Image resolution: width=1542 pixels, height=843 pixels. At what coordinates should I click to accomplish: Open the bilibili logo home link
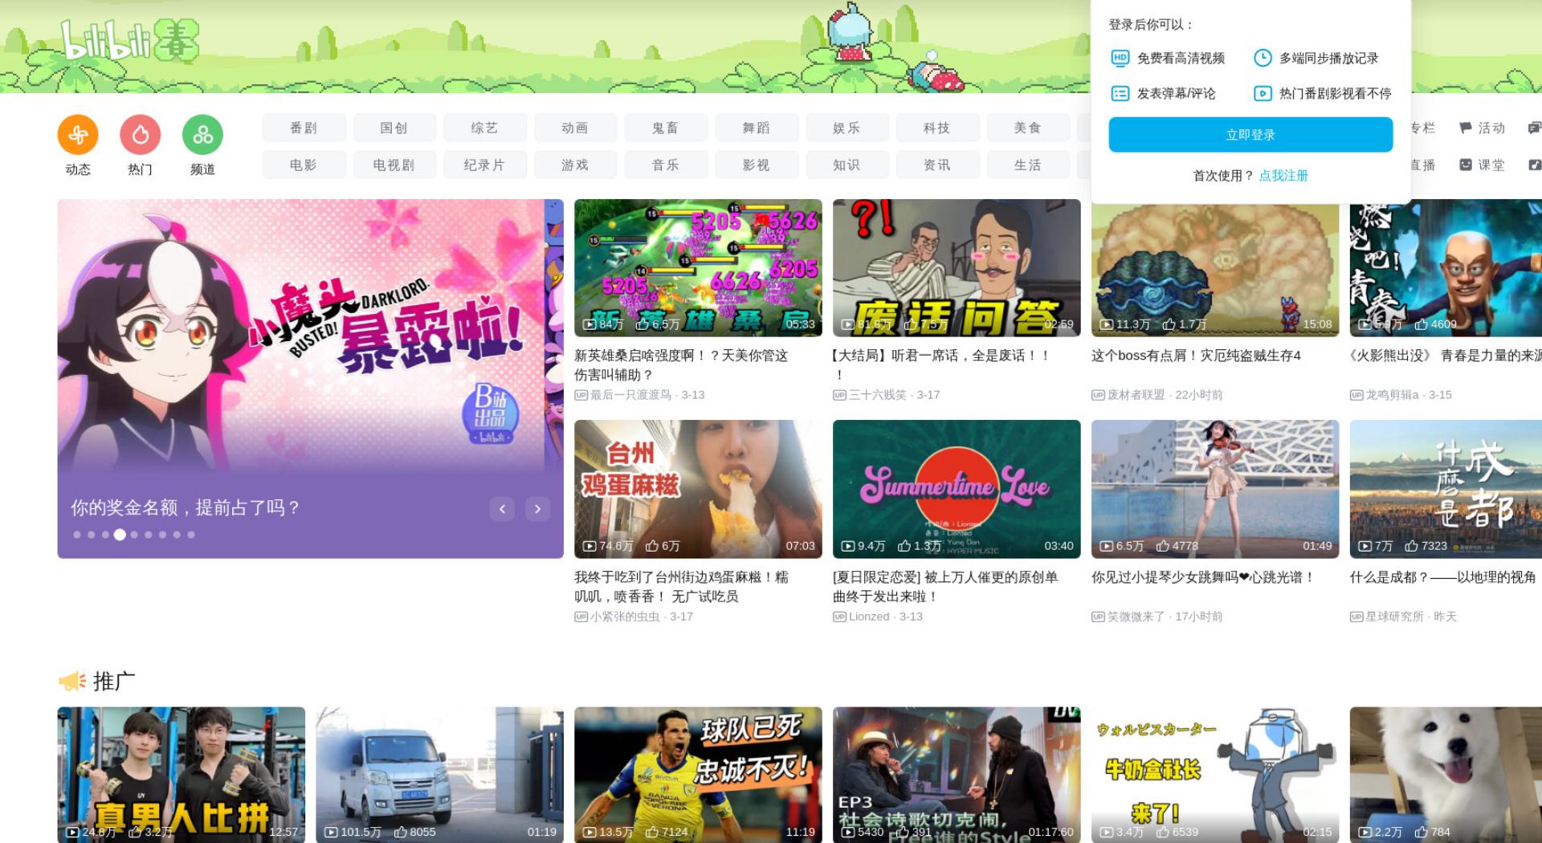(x=130, y=40)
